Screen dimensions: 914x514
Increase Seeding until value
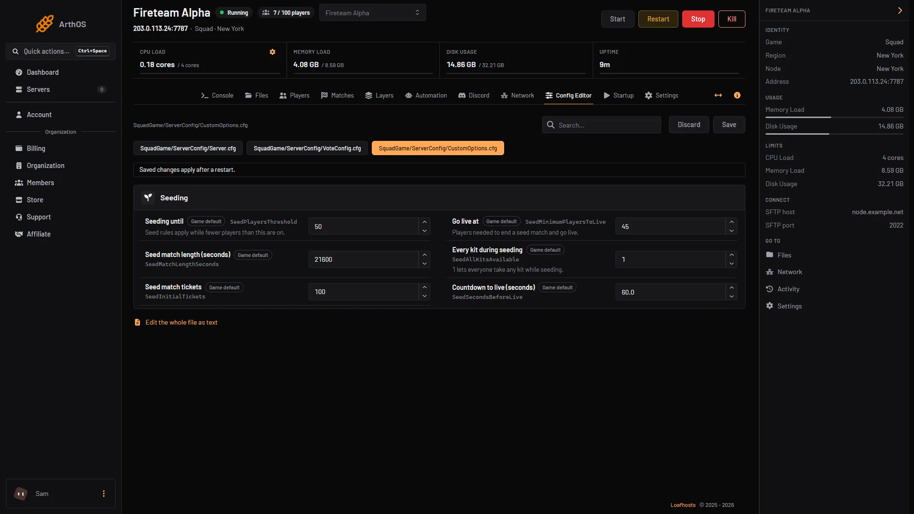[x=425, y=222]
